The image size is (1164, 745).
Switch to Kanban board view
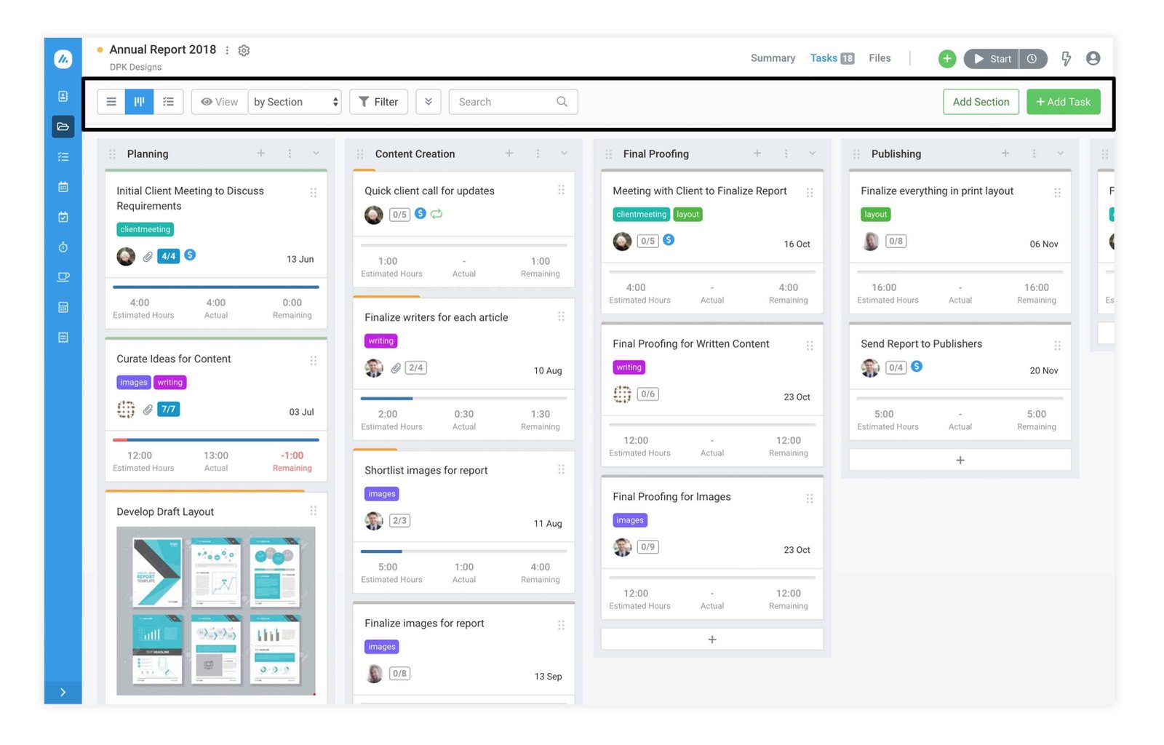click(x=139, y=102)
